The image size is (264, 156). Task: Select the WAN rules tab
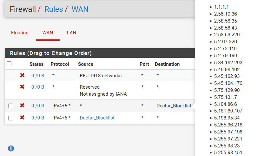pyautogui.click(x=48, y=33)
